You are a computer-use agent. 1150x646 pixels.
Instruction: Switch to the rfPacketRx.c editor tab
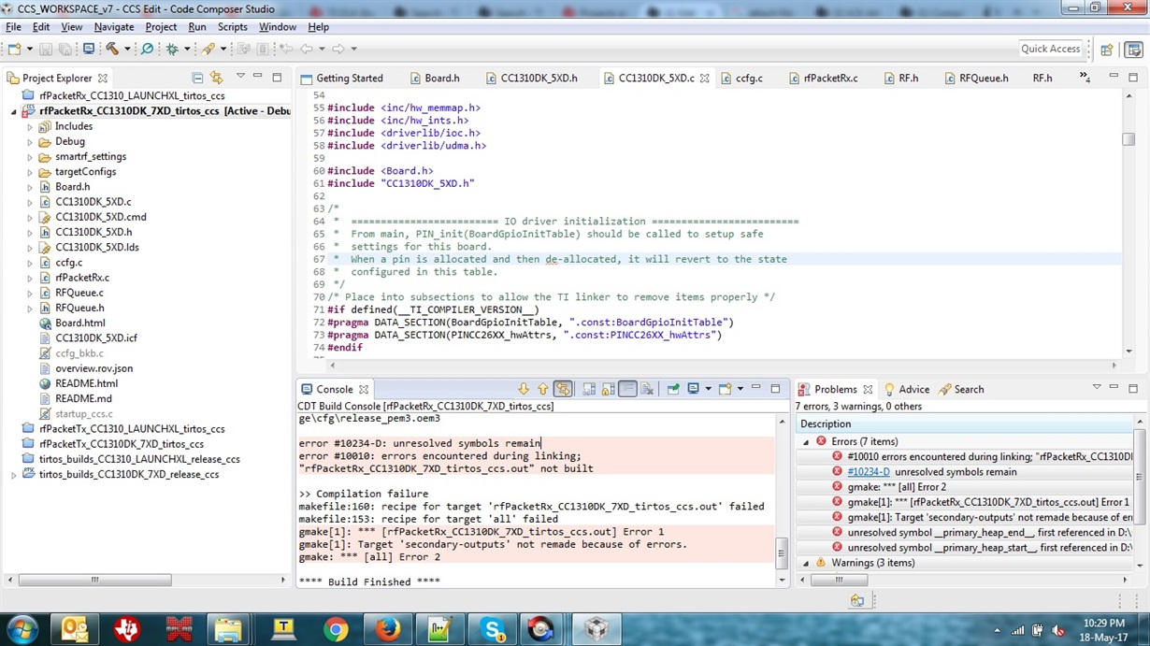[823, 79]
